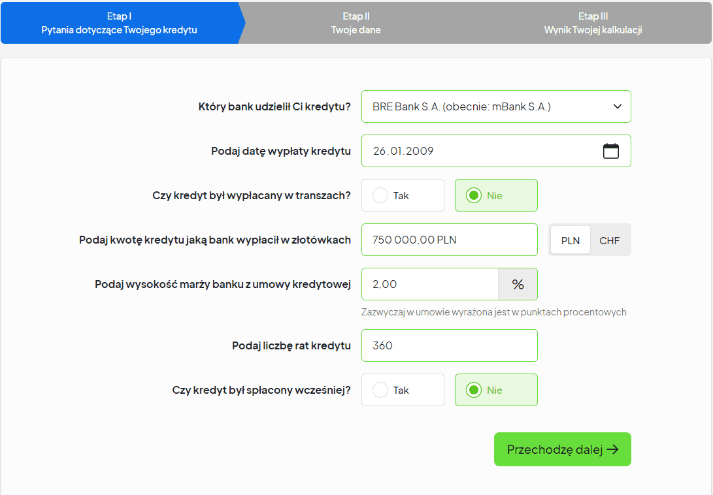Switch currency toggle to PLN
The height and width of the screenshot is (495, 713).
571,240
